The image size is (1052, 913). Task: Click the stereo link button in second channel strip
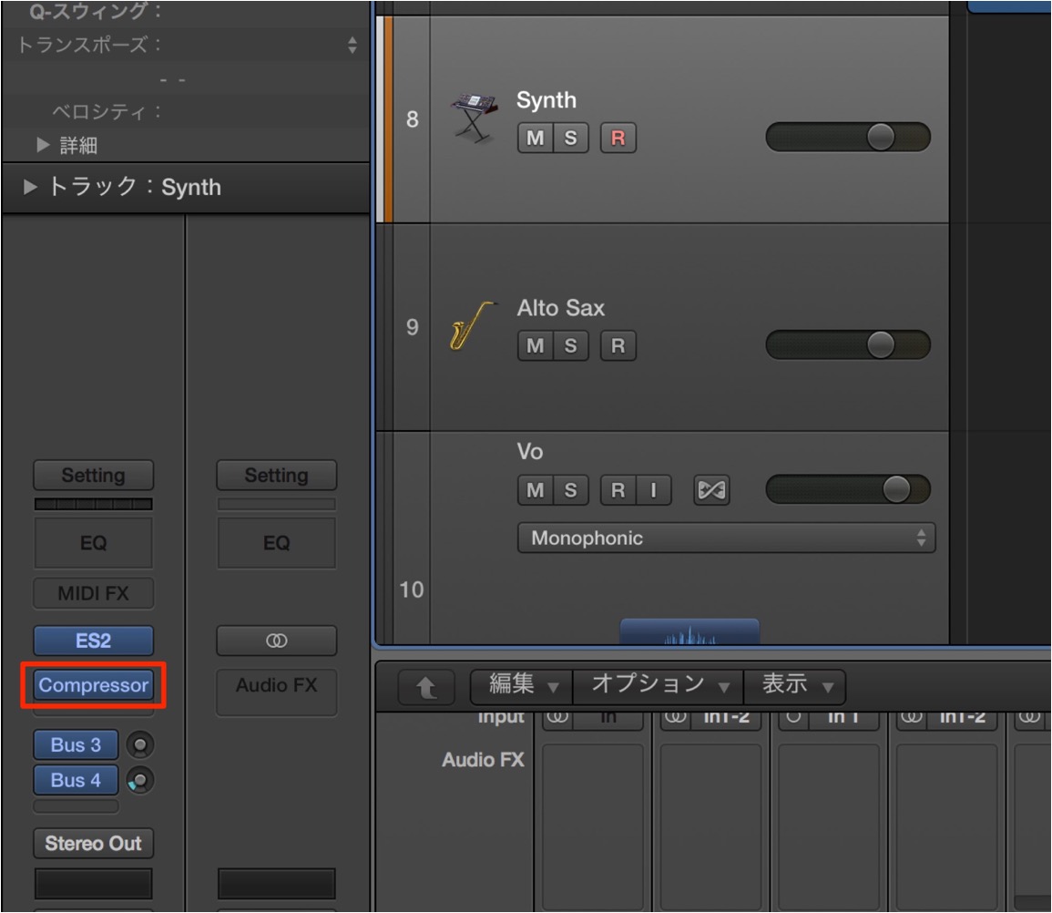point(276,641)
